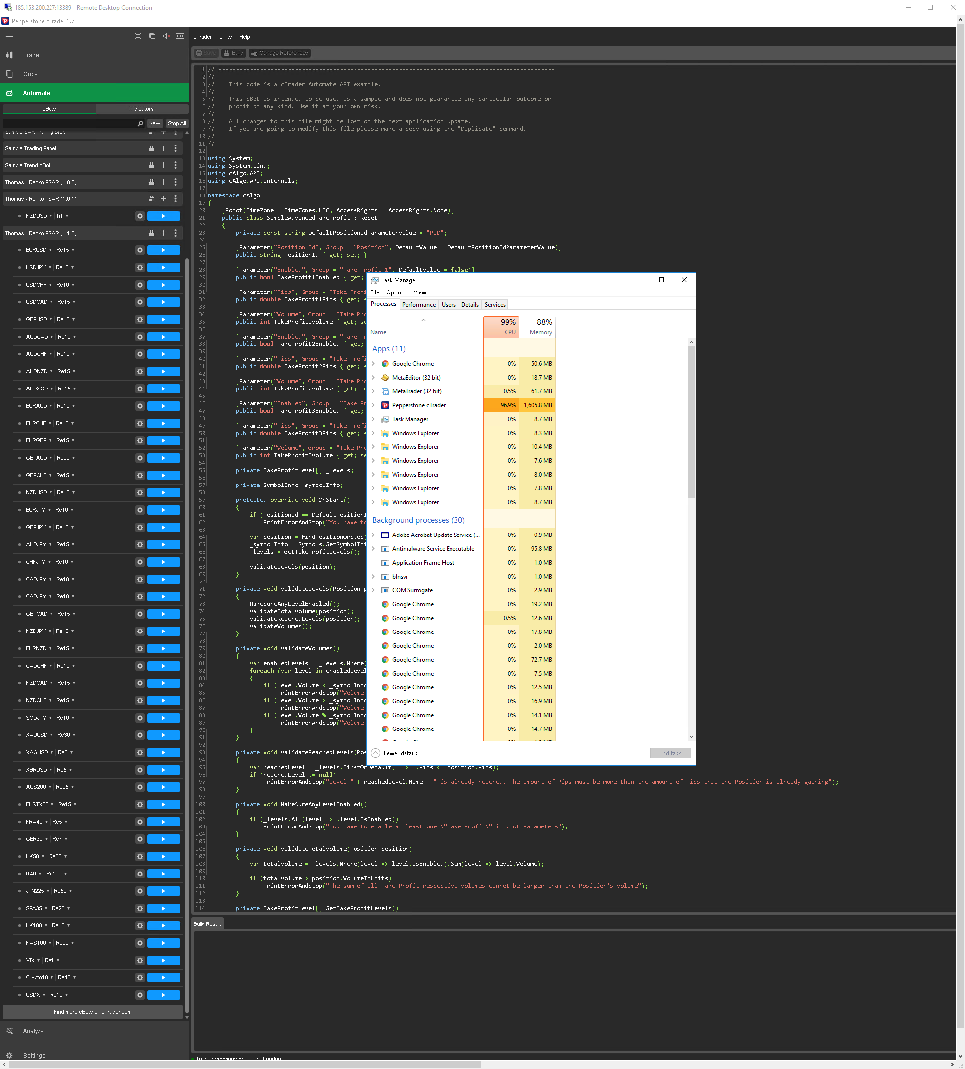The height and width of the screenshot is (1069, 965).
Task: Open Services tab in Task Manager
Action: 495,305
